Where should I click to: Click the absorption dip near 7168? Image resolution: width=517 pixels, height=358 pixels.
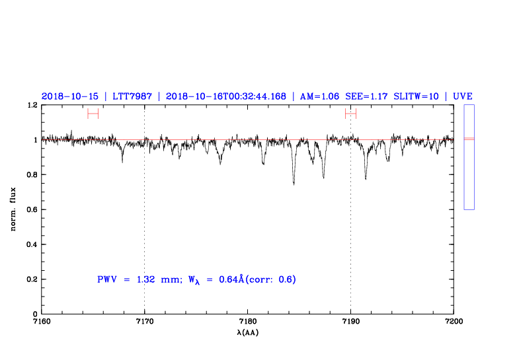[x=122, y=160]
